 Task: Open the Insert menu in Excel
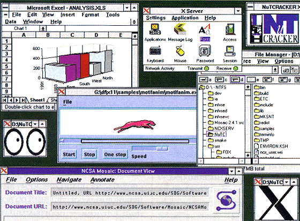pyautogui.click(x=67, y=14)
